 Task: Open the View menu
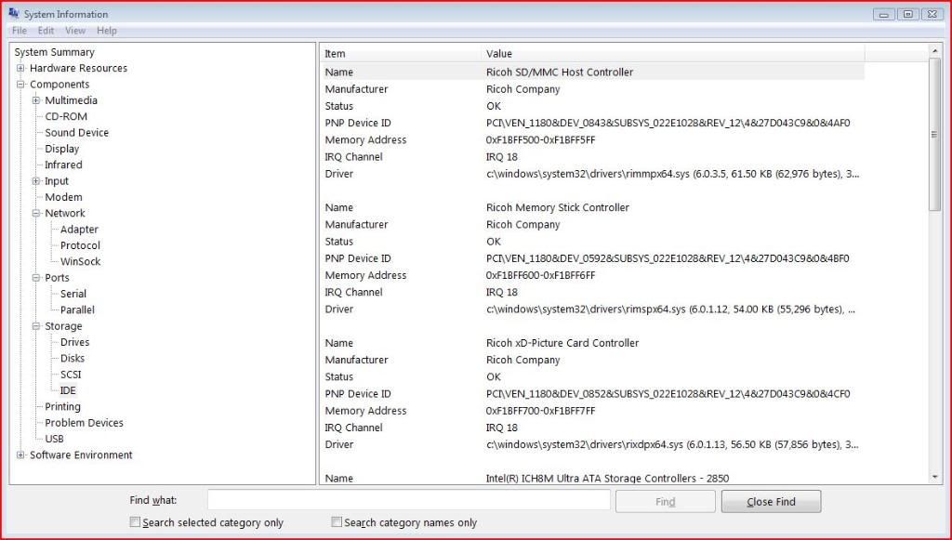tap(74, 31)
